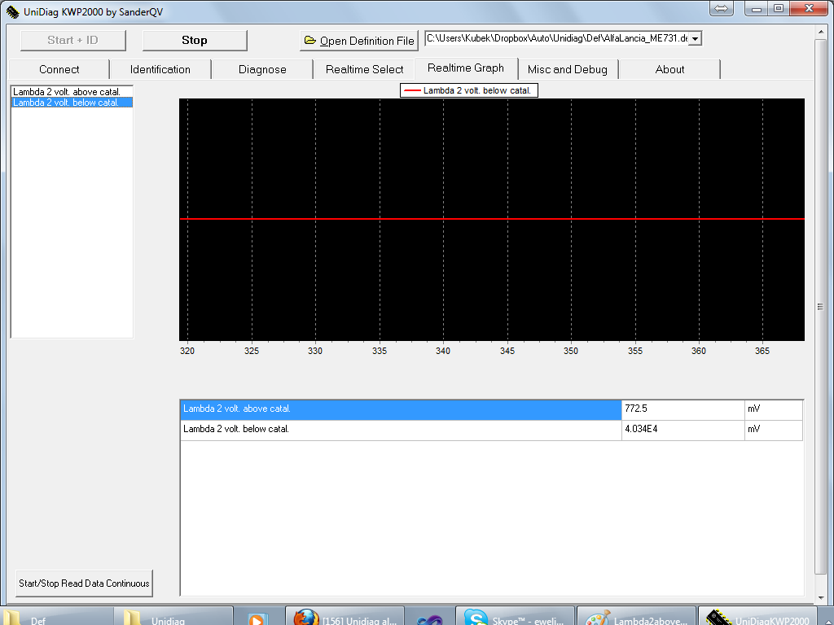Screen dimensions: 834x625
Task: Click the UniDiagKWP2000 chip icon in taskbar
Action: tap(718, 618)
